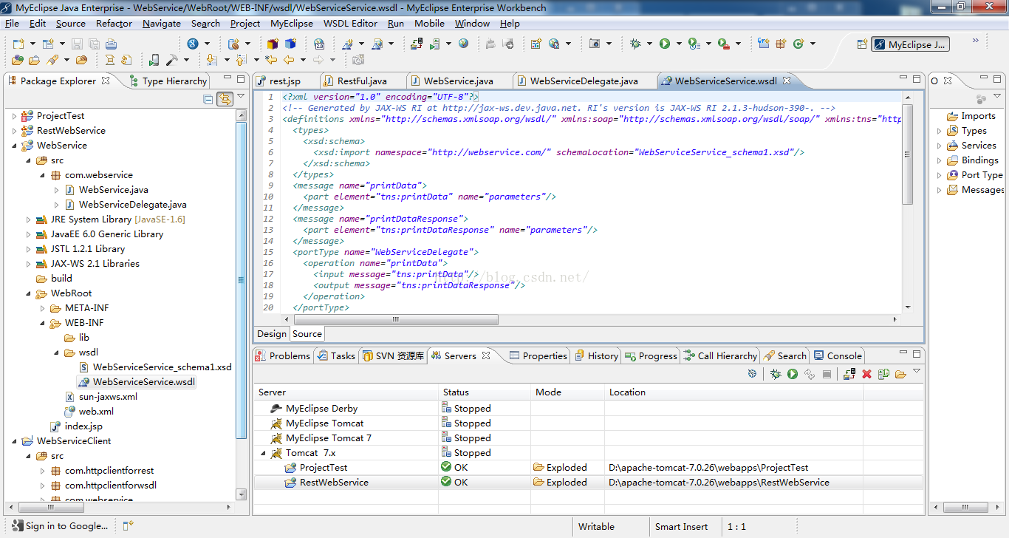Click the MyEclipse J... perspective button

click(910, 44)
